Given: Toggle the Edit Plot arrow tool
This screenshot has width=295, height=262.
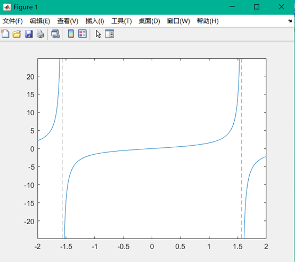Looking at the screenshot, I should click(x=98, y=34).
